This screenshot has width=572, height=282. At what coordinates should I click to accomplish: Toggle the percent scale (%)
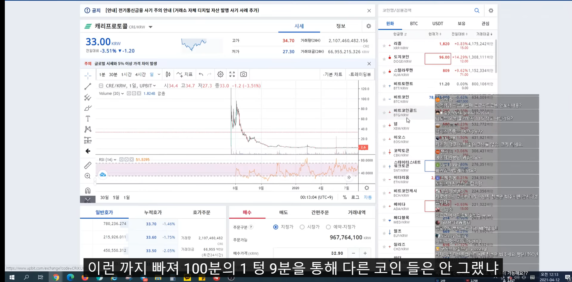click(345, 197)
